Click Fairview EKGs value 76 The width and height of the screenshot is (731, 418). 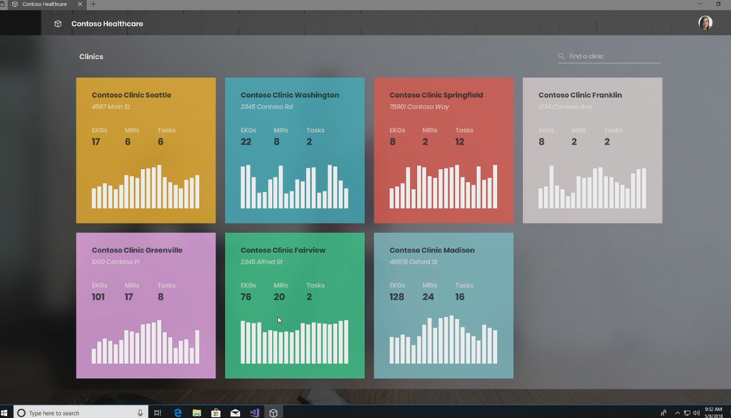(x=246, y=297)
